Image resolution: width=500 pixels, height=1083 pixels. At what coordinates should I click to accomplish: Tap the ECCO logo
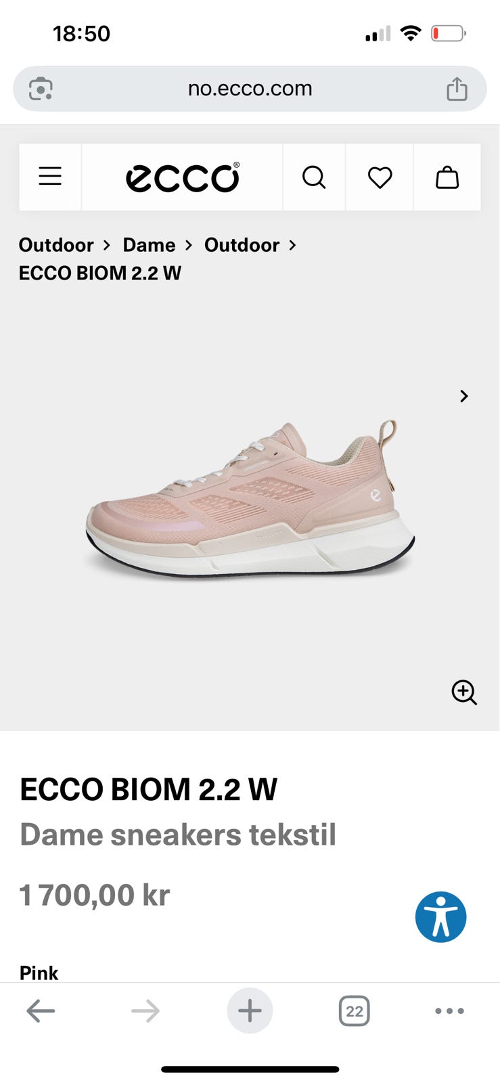click(x=183, y=177)
